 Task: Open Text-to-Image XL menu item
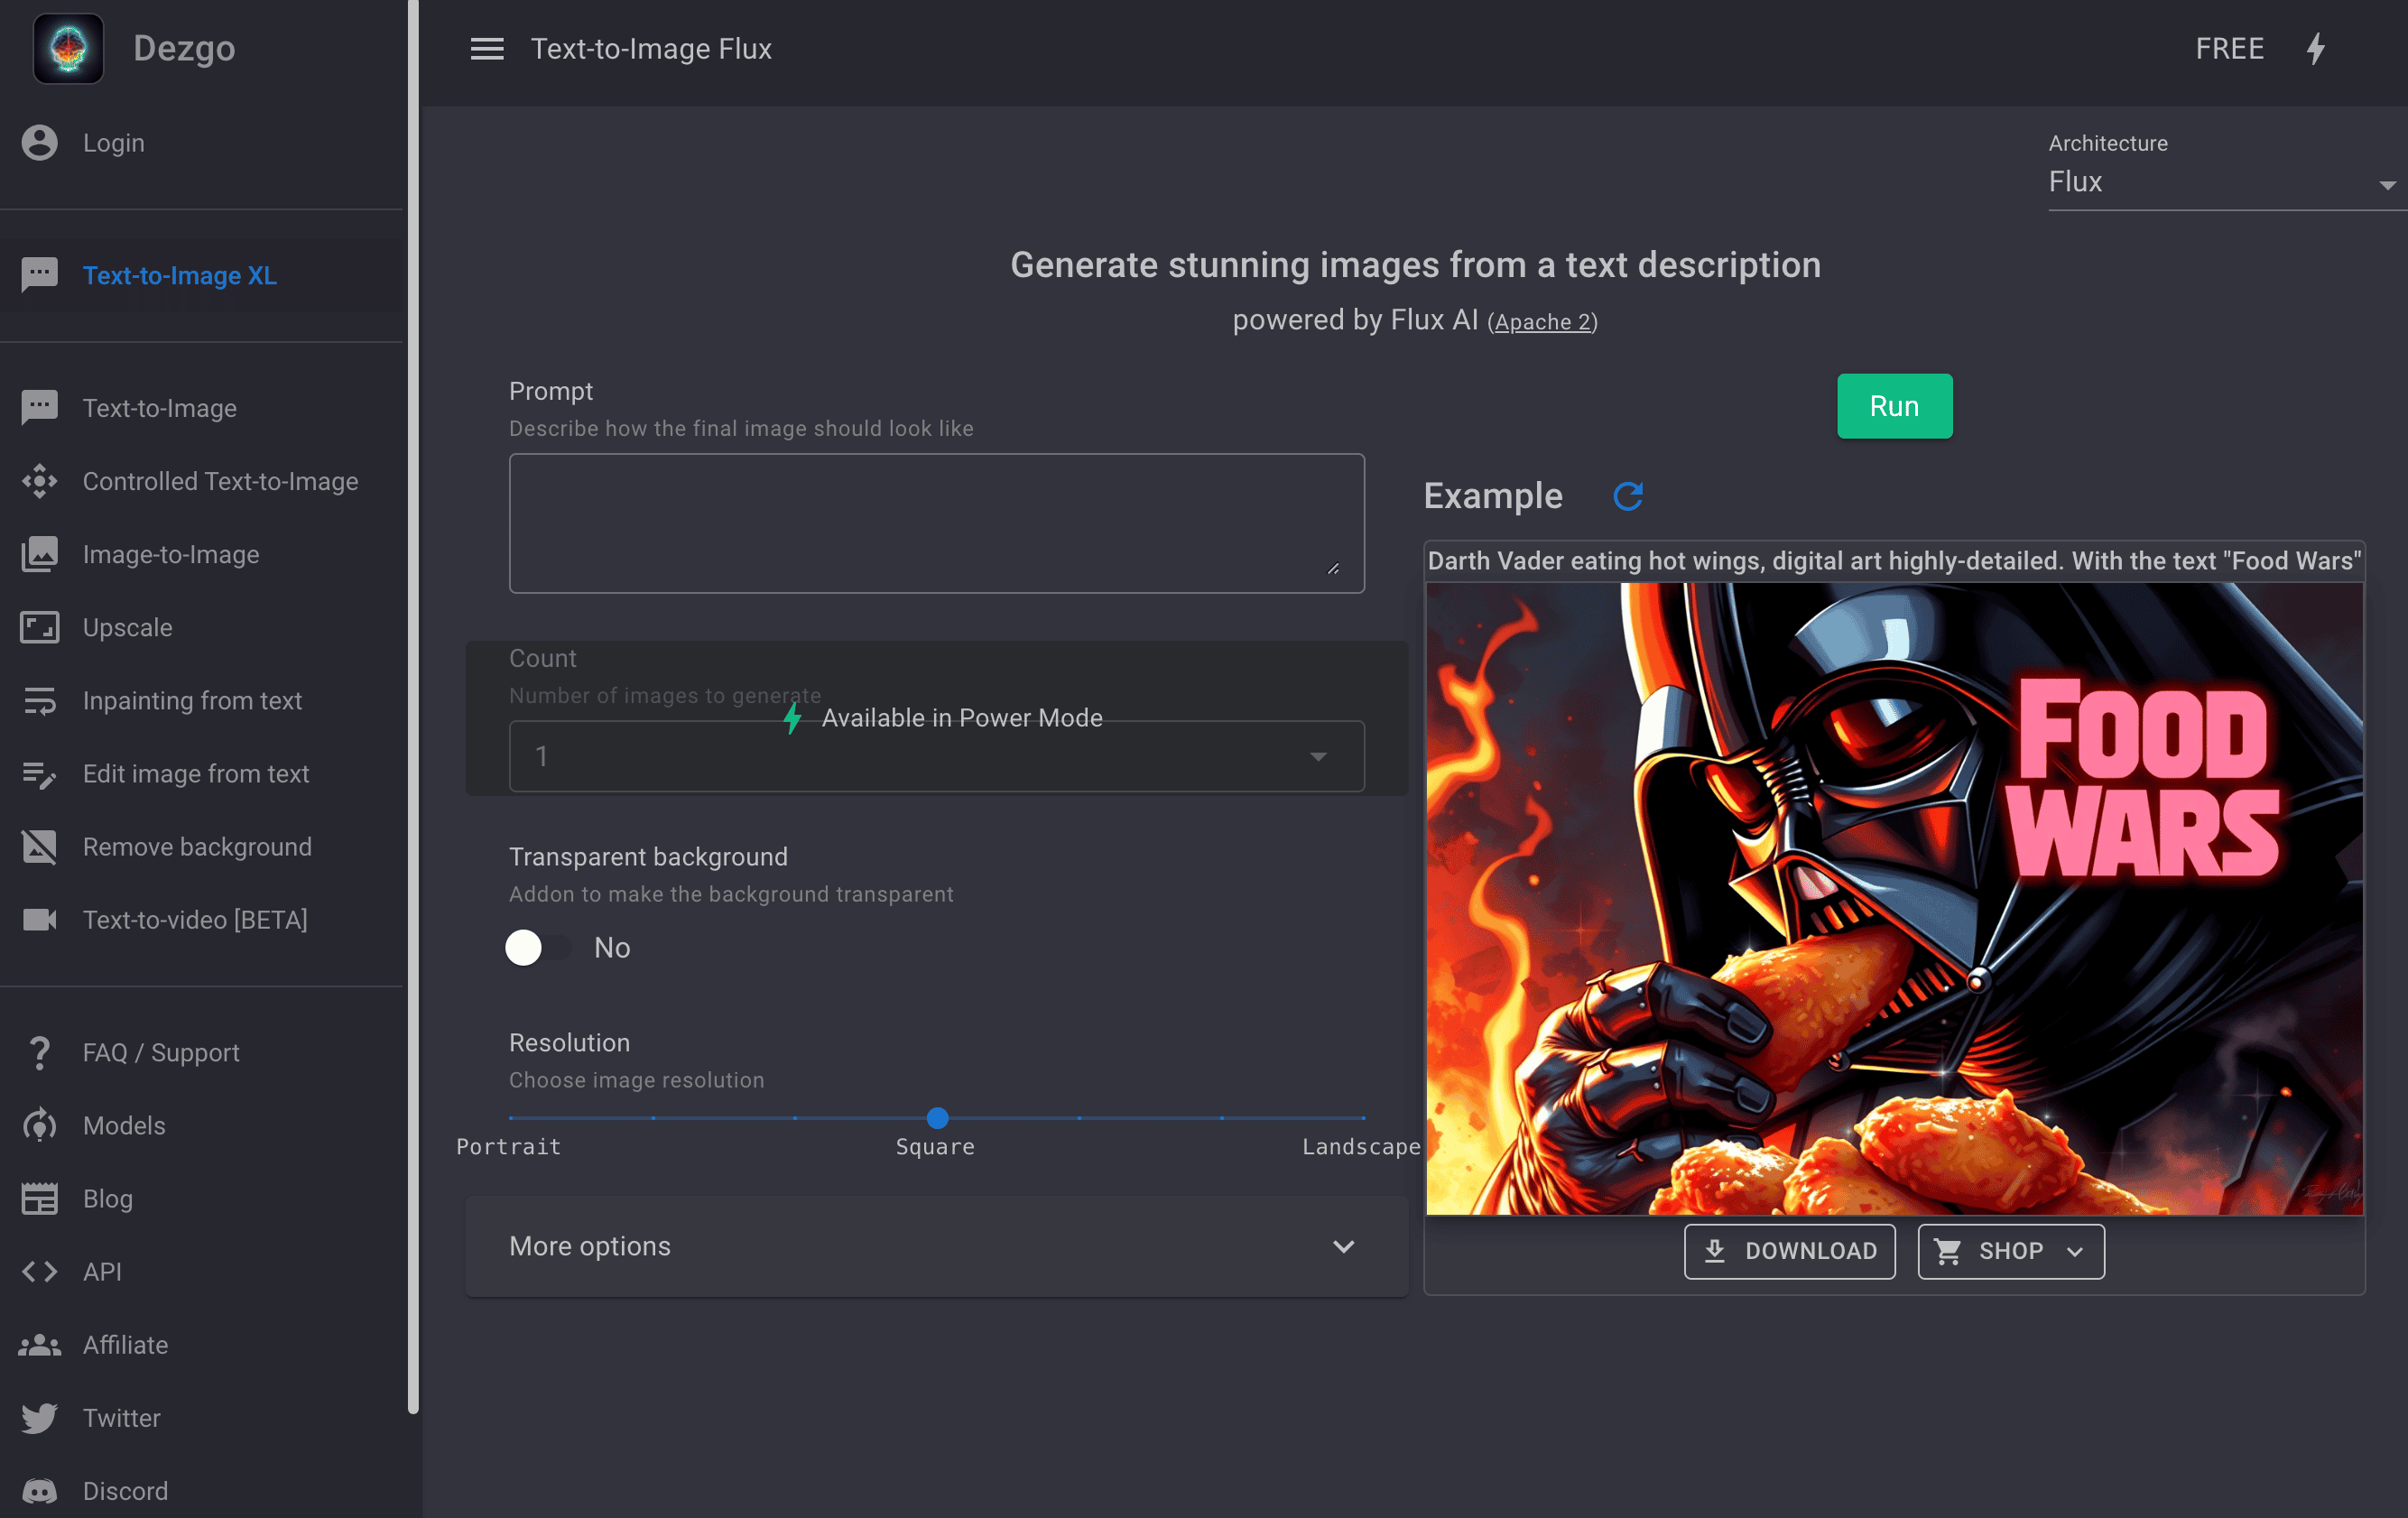201,275
